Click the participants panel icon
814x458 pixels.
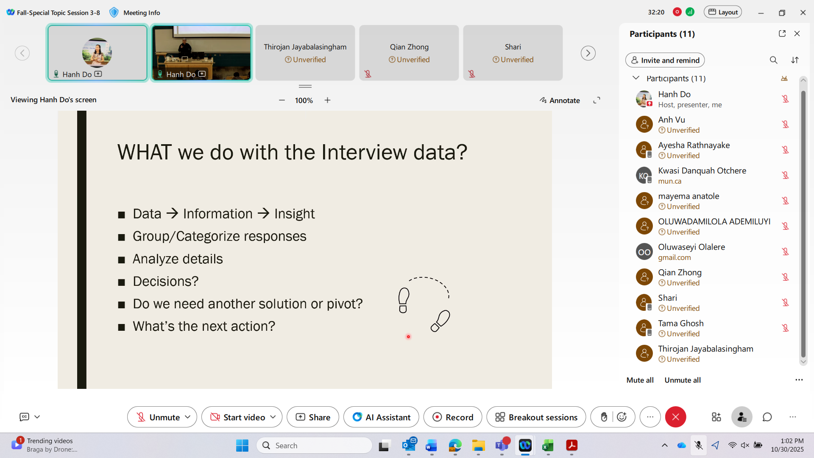[742, 417]
